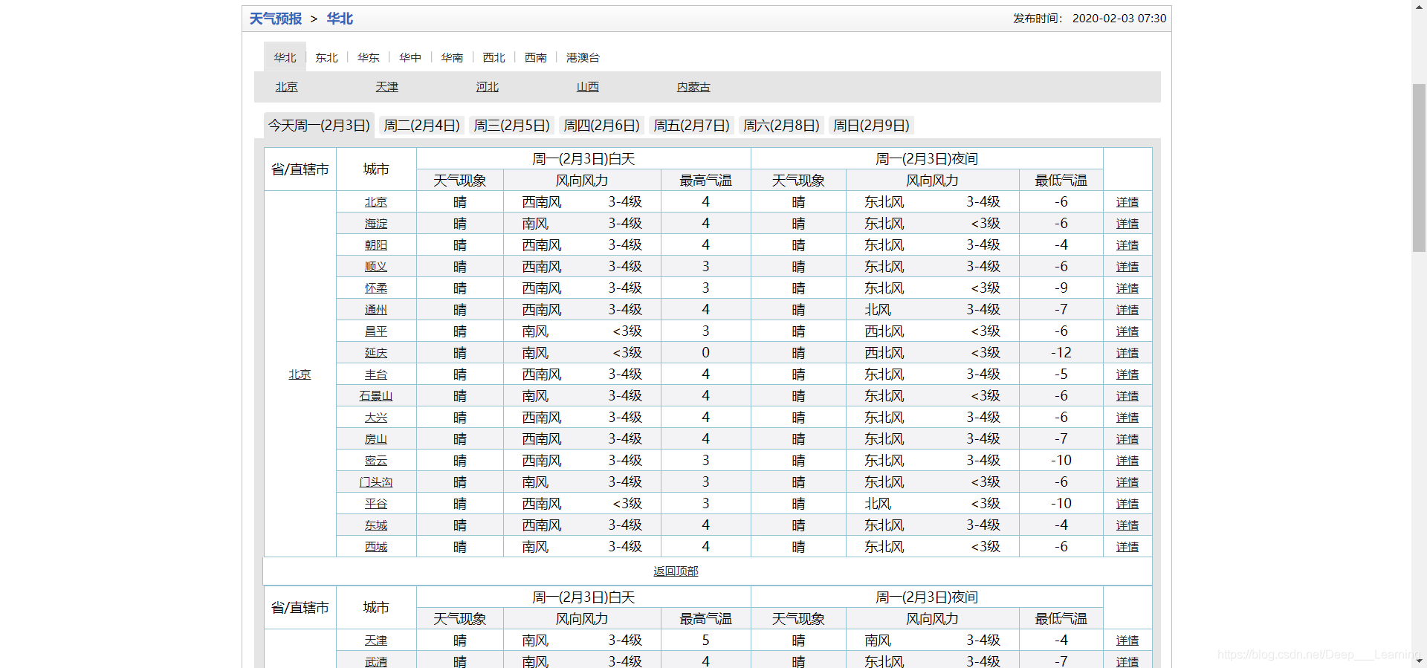Screen dimensions: 1427x668
Task: Switch to the 华中 region tab
Action: click(x=410, y=57)
